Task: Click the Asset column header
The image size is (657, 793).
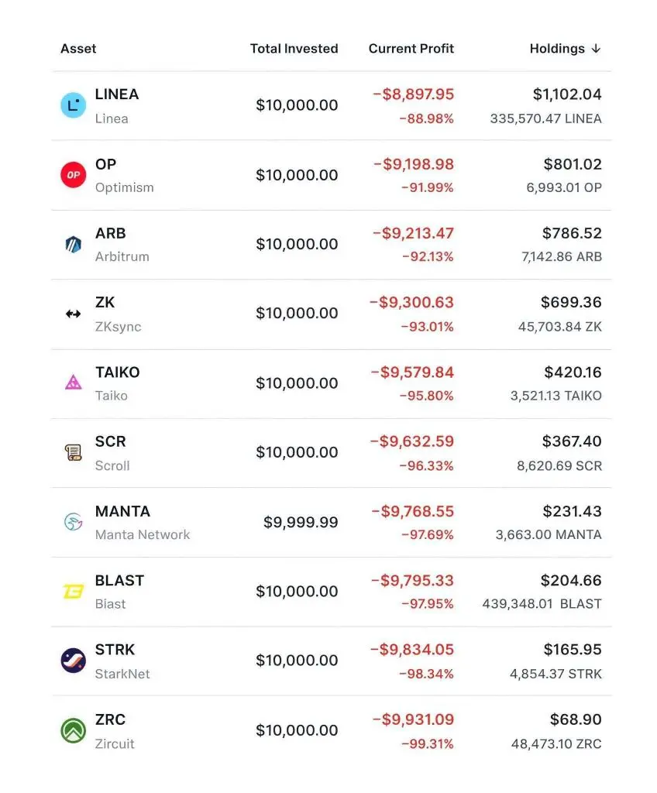Action: click(78, 48)
